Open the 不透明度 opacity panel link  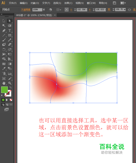[x=26, y=10]
